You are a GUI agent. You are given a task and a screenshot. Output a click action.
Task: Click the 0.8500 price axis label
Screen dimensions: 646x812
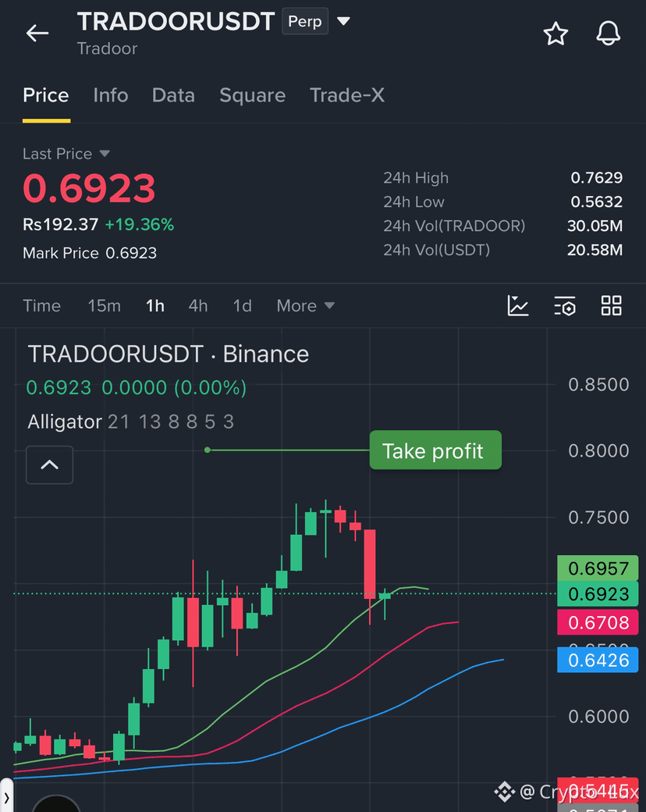point(598,384)
